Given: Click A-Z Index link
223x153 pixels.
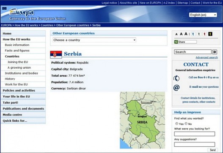Looking at the screenshot, I should coord(169,3).
